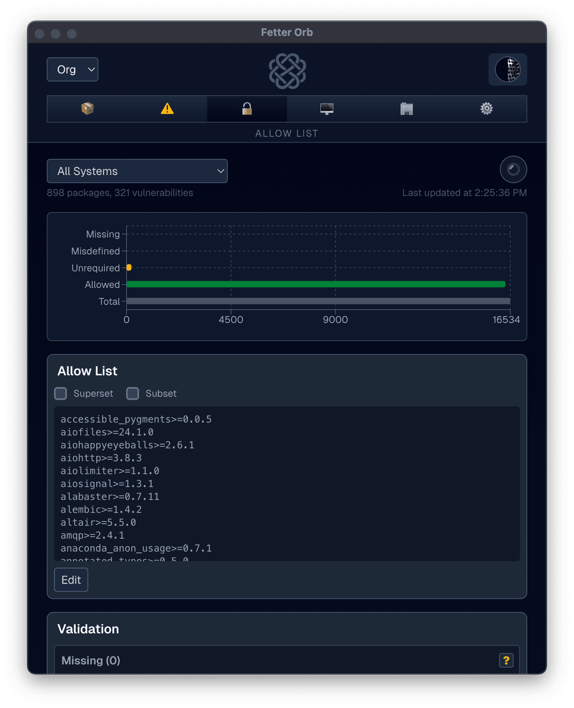
Task: Open the user profile avatar
Action: point(508,69)
